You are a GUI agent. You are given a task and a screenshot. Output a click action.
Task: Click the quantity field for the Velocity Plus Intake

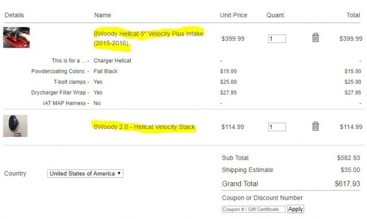[x=277, y=38]
